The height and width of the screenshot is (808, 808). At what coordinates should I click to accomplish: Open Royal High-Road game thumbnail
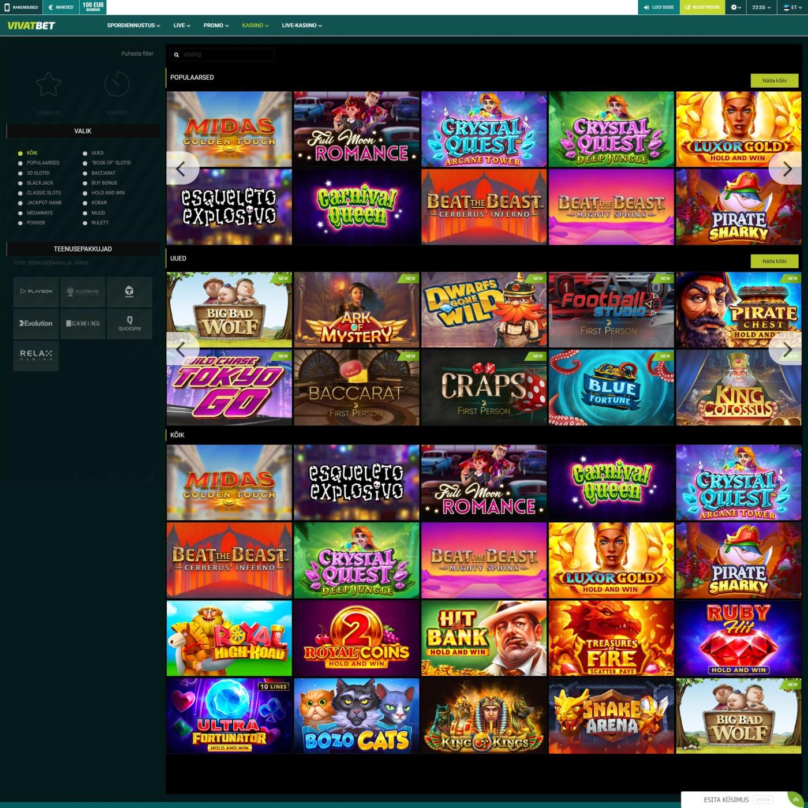(x=229, y=638)
